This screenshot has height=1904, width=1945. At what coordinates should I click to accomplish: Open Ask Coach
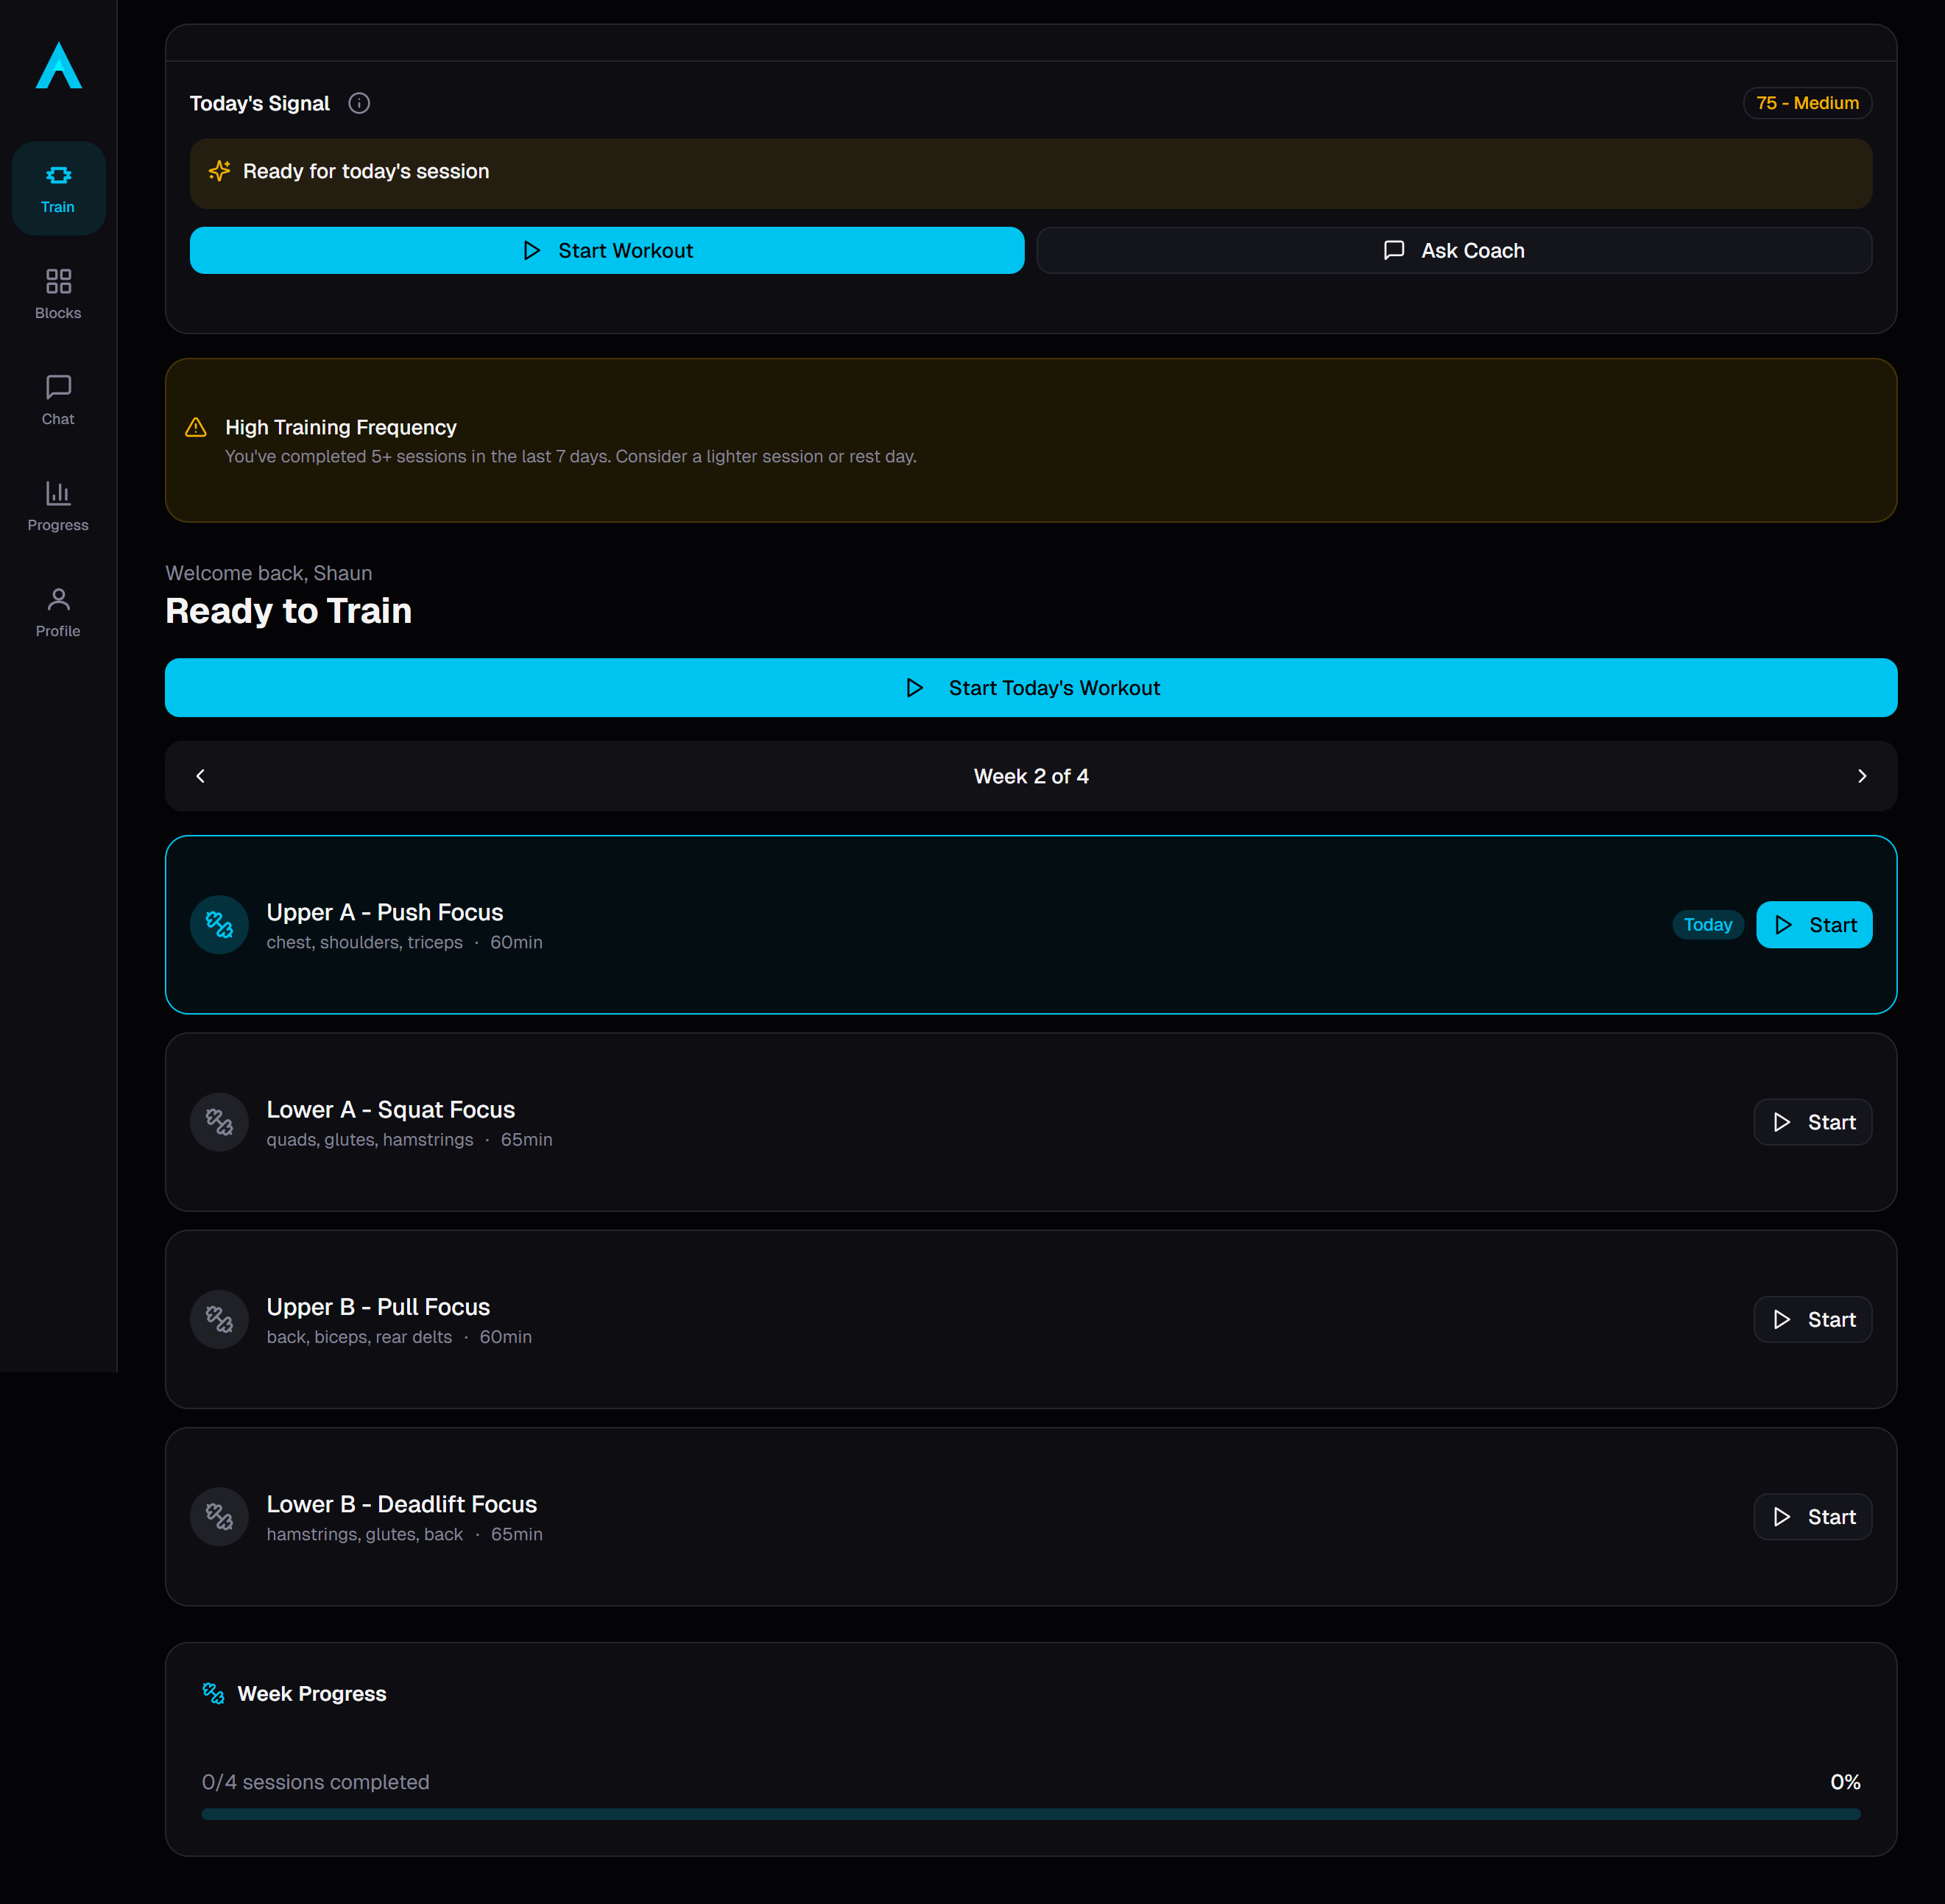[x=1453, y=250]
